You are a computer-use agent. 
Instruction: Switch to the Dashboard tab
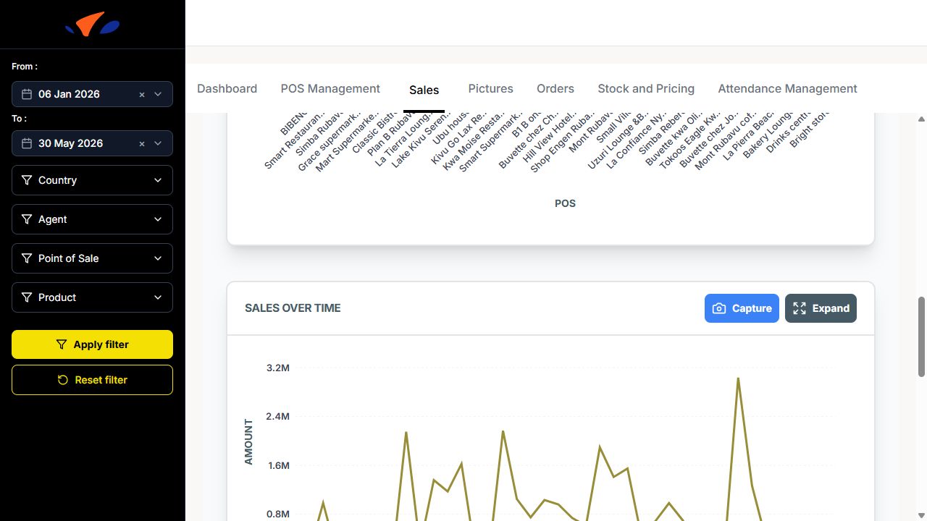click(x=227, y=88)
